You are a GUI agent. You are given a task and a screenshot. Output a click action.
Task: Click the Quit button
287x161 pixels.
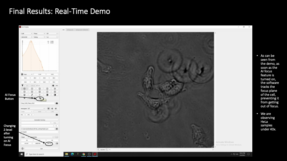tap(39, 148)
